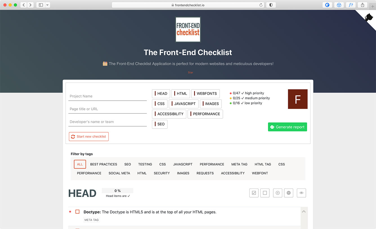
Task: Click the Star link under the subtitle
Action: click(x=191, y=73)
